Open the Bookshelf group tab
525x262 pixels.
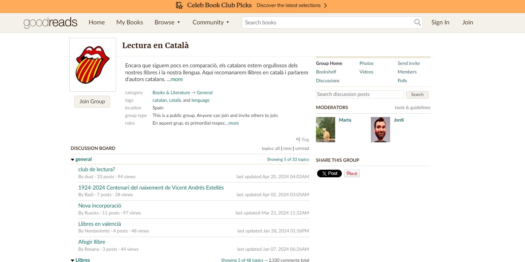click(326, 72)
